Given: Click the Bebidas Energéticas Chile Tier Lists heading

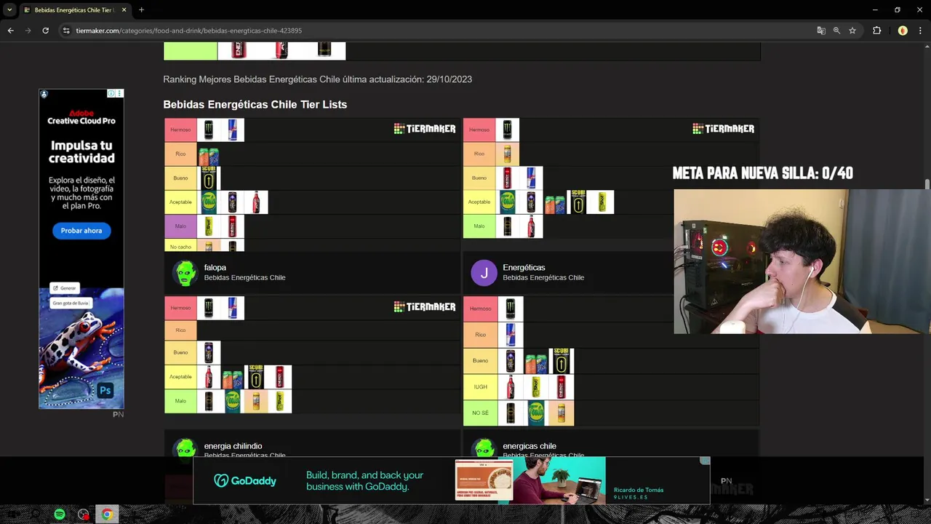Looking at the screenshot, I should click(x=255, y=104).
